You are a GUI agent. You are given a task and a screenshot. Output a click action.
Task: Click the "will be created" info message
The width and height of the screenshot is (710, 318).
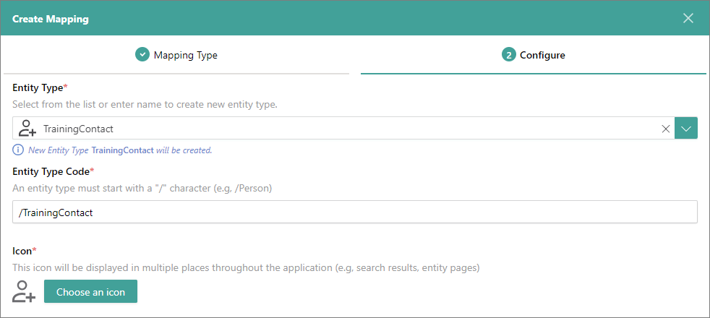tap(184, 150)
